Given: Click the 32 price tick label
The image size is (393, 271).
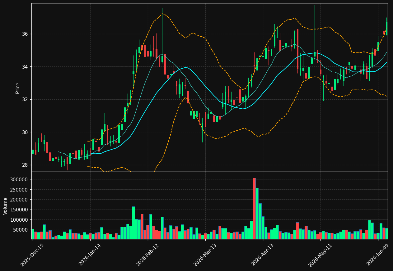Looking at the screenshot, I should click(25, 100).
